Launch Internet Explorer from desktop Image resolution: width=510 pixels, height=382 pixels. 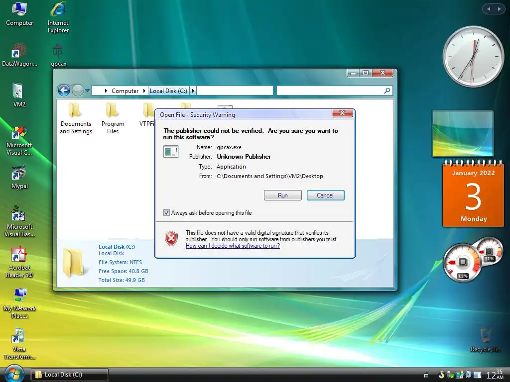coord(58,17)
